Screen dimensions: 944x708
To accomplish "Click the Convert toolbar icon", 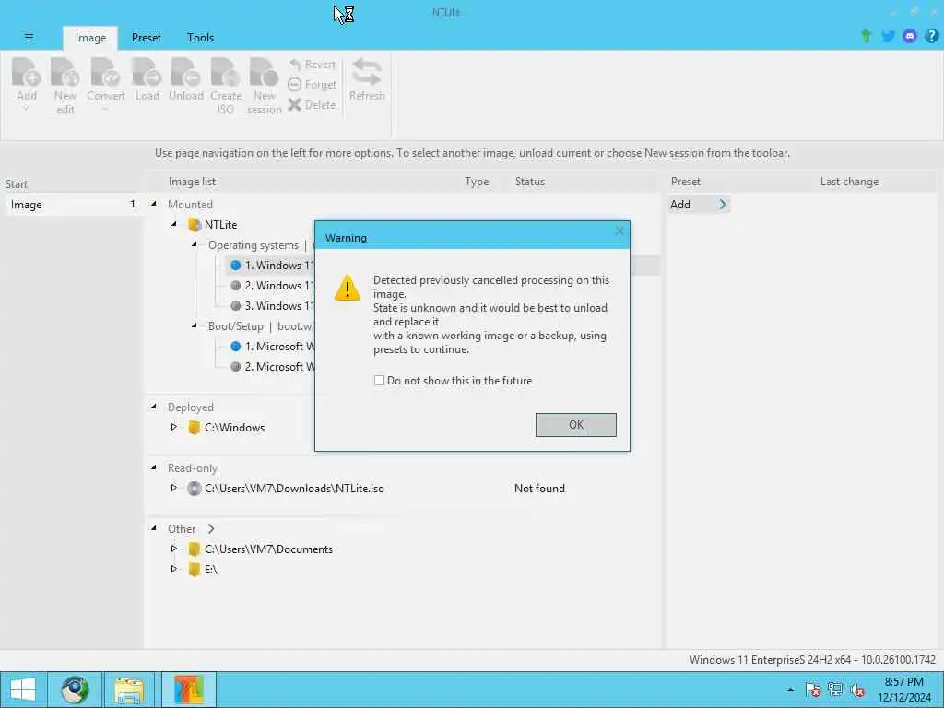I will (x=105, y=84).
